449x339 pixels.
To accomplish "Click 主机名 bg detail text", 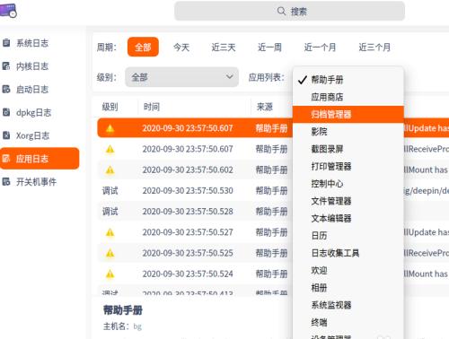I will pyautogui.click(x=122, y=326).
